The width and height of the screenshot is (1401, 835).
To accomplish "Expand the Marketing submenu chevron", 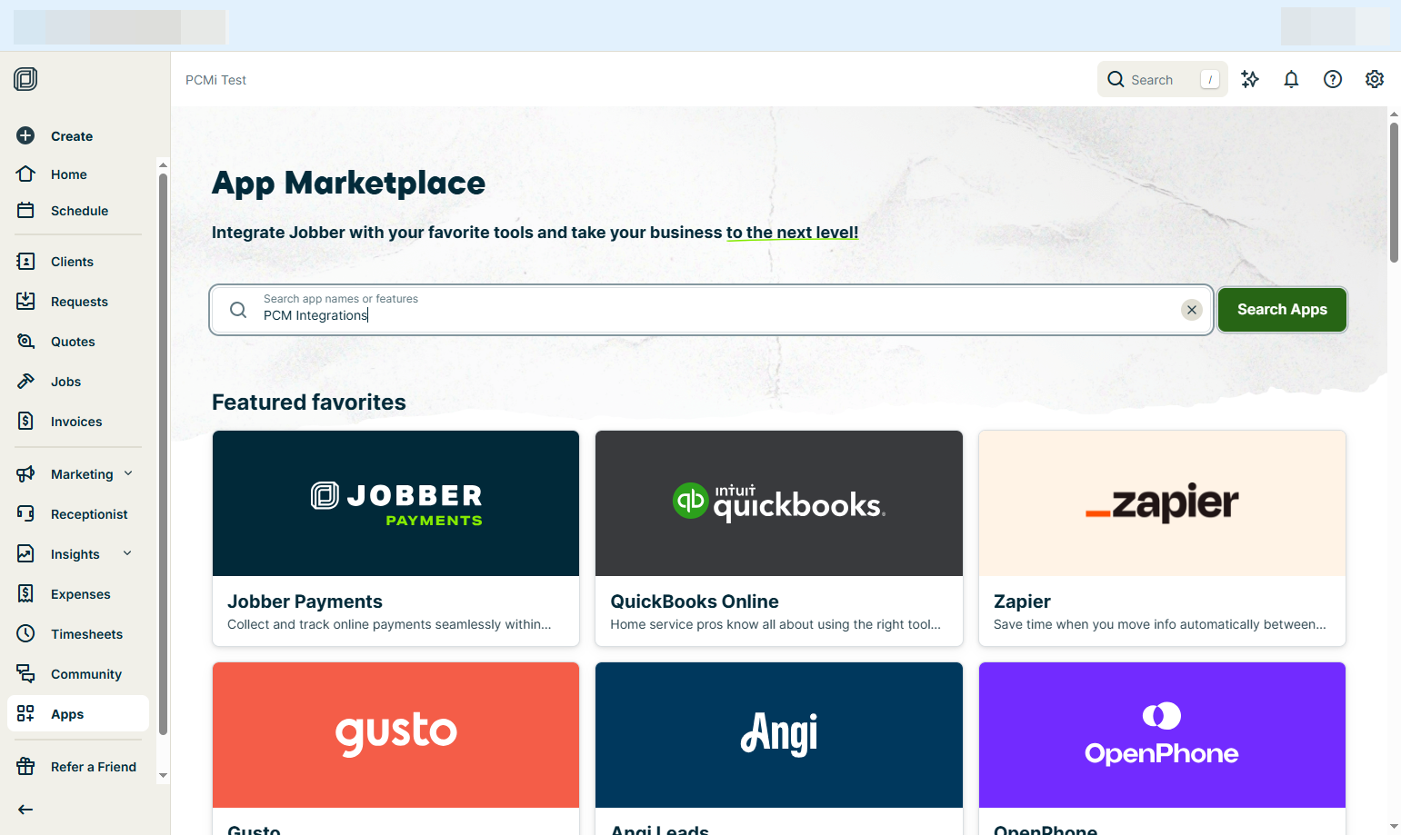I will pyautogui.click(x=128, y=473).
